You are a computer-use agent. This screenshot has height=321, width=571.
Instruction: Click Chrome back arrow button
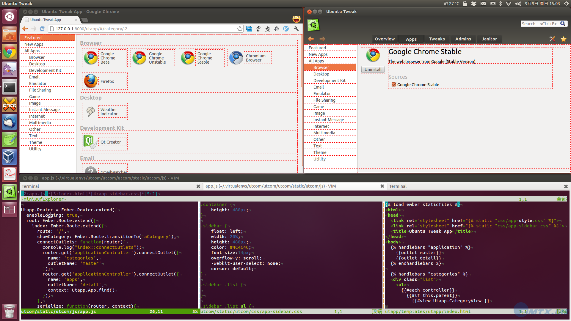[25, 29]
